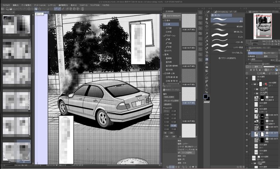Viewport: 280px width, 169px height.
Task: Click the ダウンロードした素材 filter button
Action: tap(171, 101)
